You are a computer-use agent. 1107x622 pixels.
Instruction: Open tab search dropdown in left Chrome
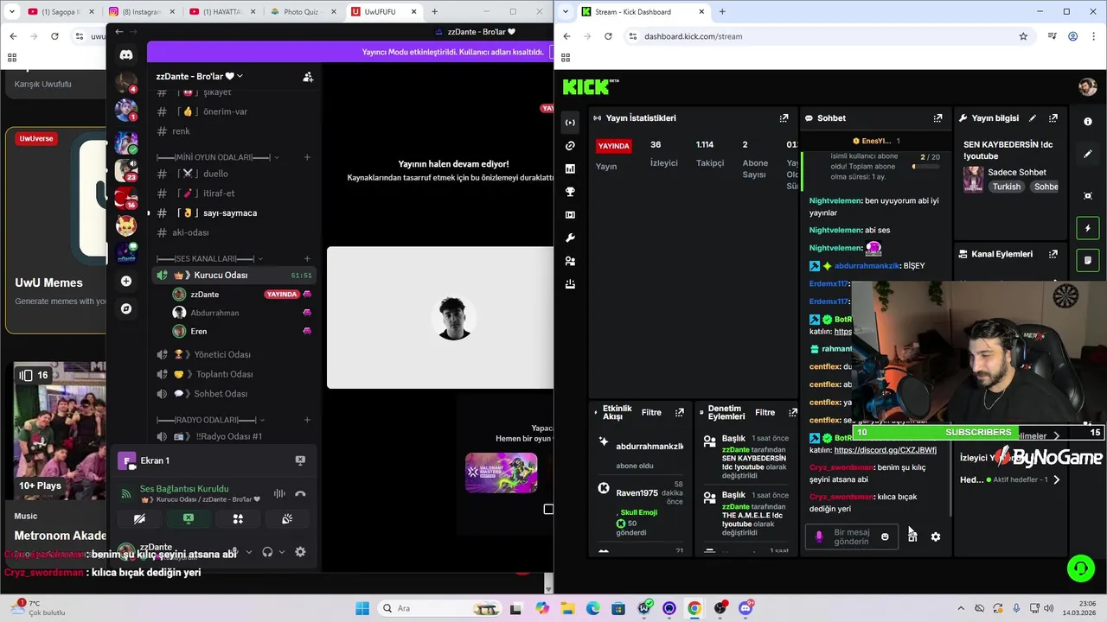pos(12,12)
